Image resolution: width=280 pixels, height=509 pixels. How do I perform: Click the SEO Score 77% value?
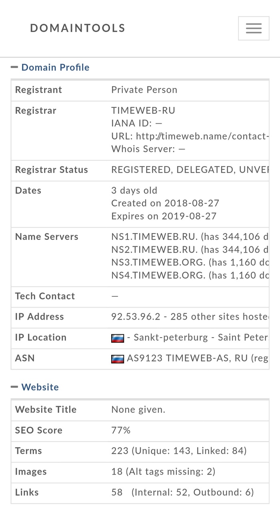coord(121,430)
